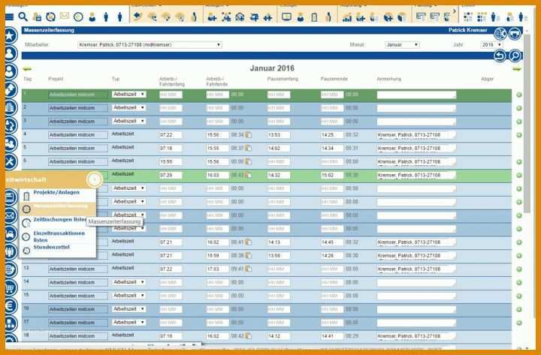
Task: Click the shopping cart icon in left sidebar
Action: pos(11,287)
